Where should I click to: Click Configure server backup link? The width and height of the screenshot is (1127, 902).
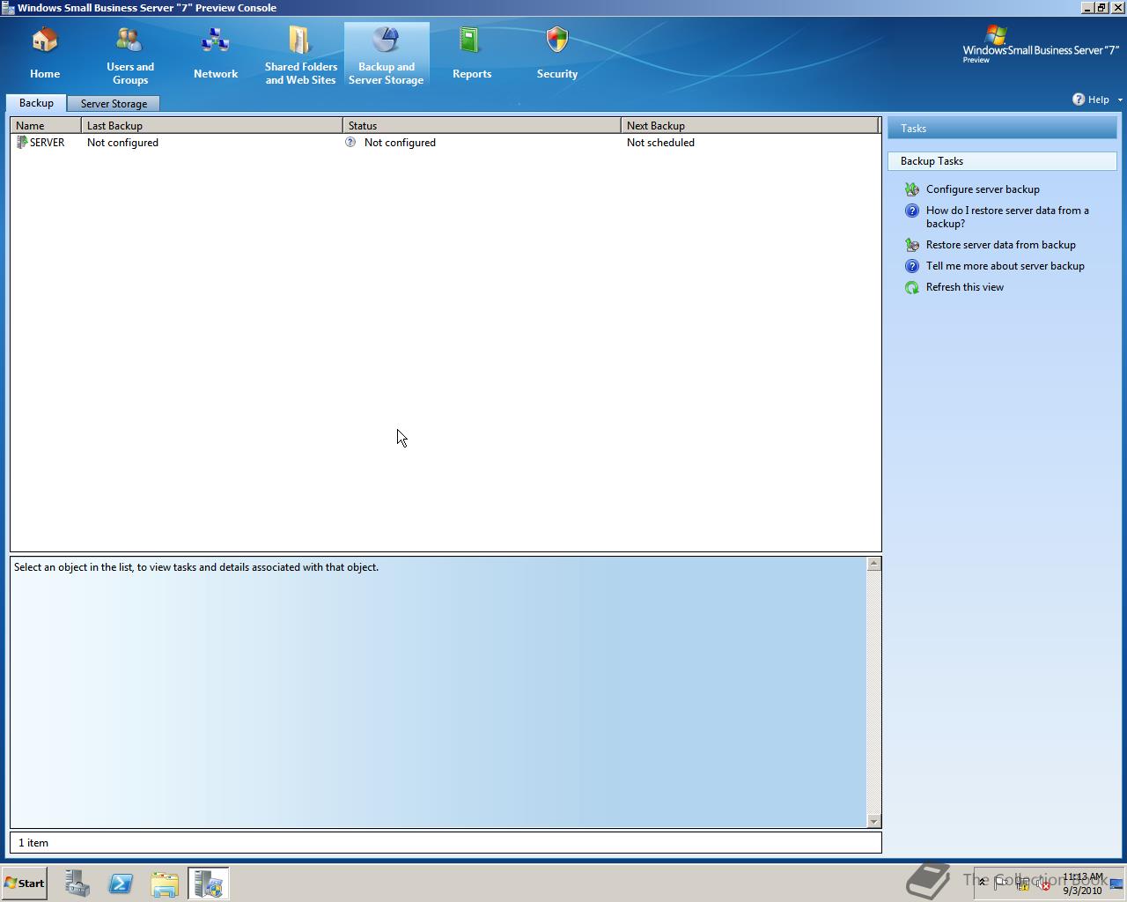(x=983, y=189)
